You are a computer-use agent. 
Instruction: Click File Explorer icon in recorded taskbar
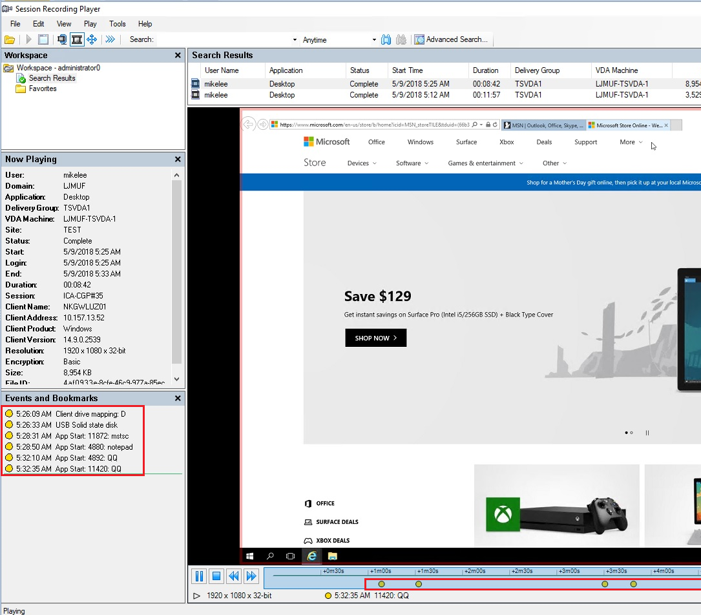[332, 556]
